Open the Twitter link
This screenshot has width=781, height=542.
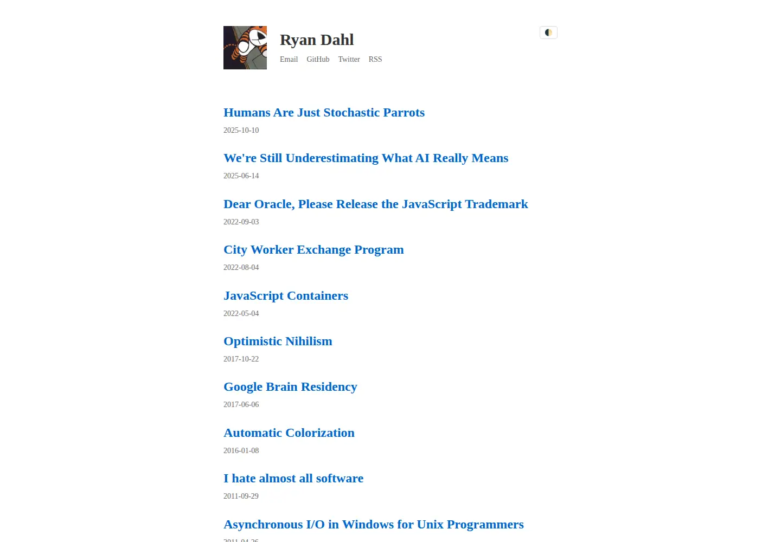click(x=349, y=59)
